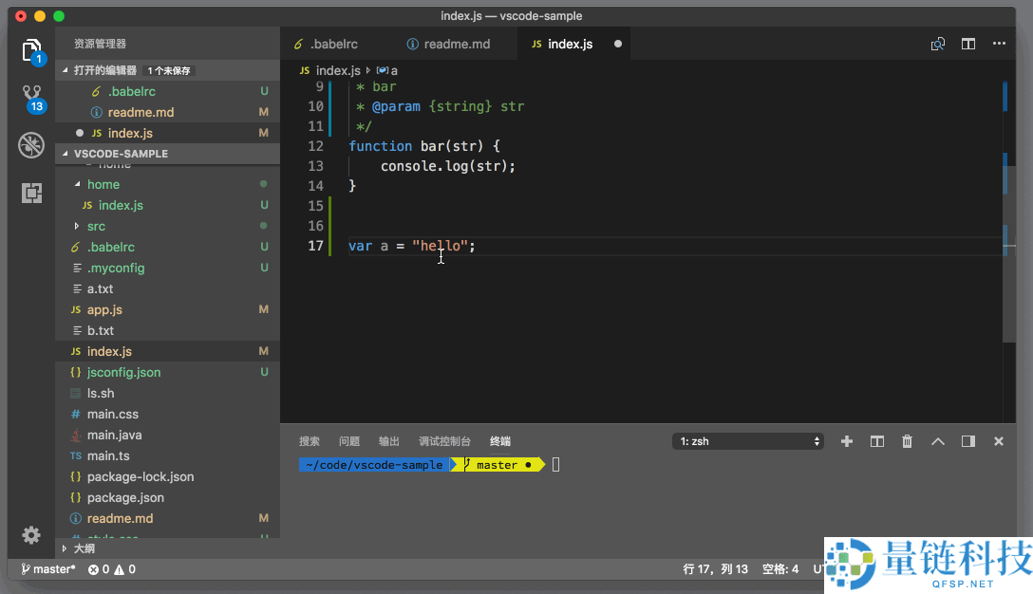This screenshot has width=1033, height=594.
Task: Open the Debug view in the activity bar
Action: pos(31,145)
